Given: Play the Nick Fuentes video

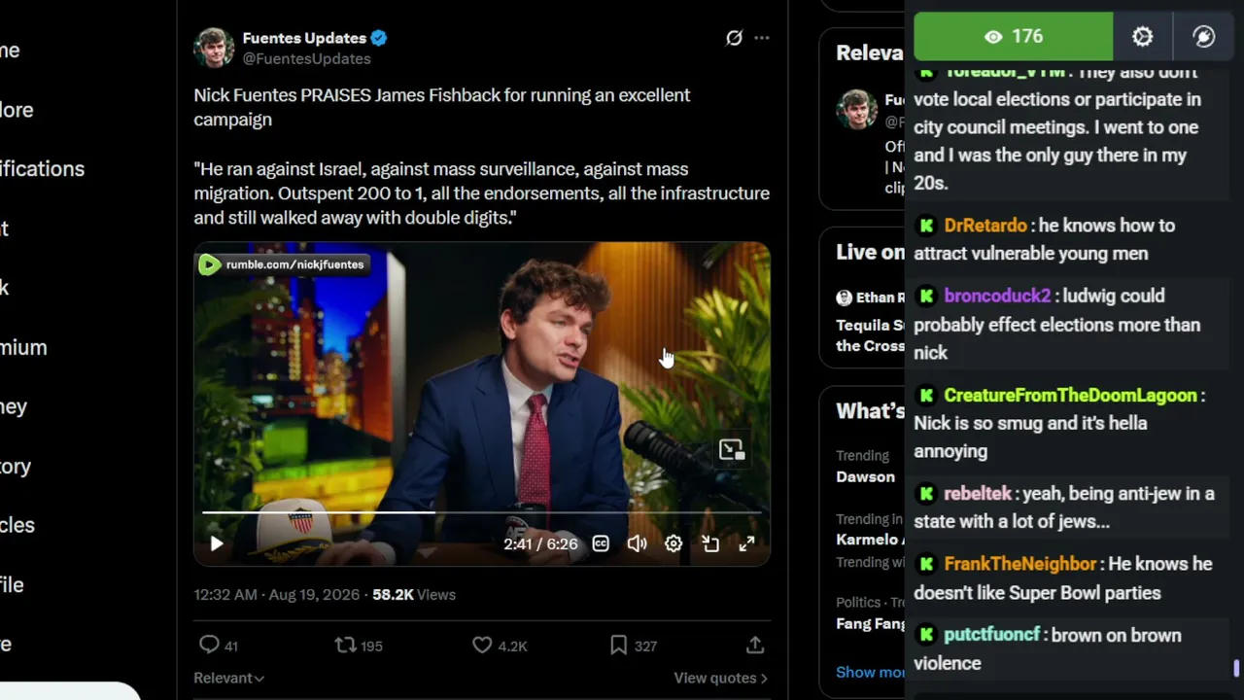Looking at the screenshot, I should click(x=217, y=543).
